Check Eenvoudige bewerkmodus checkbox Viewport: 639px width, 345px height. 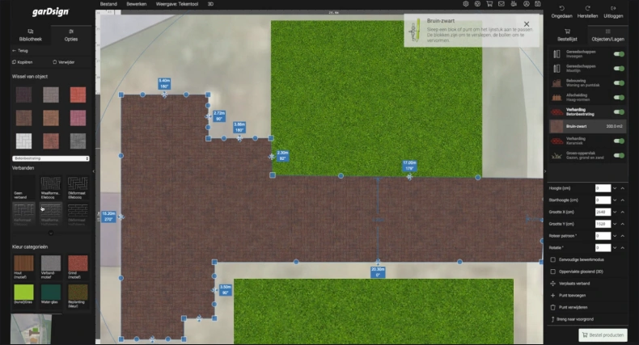click(x=553, y=259)
